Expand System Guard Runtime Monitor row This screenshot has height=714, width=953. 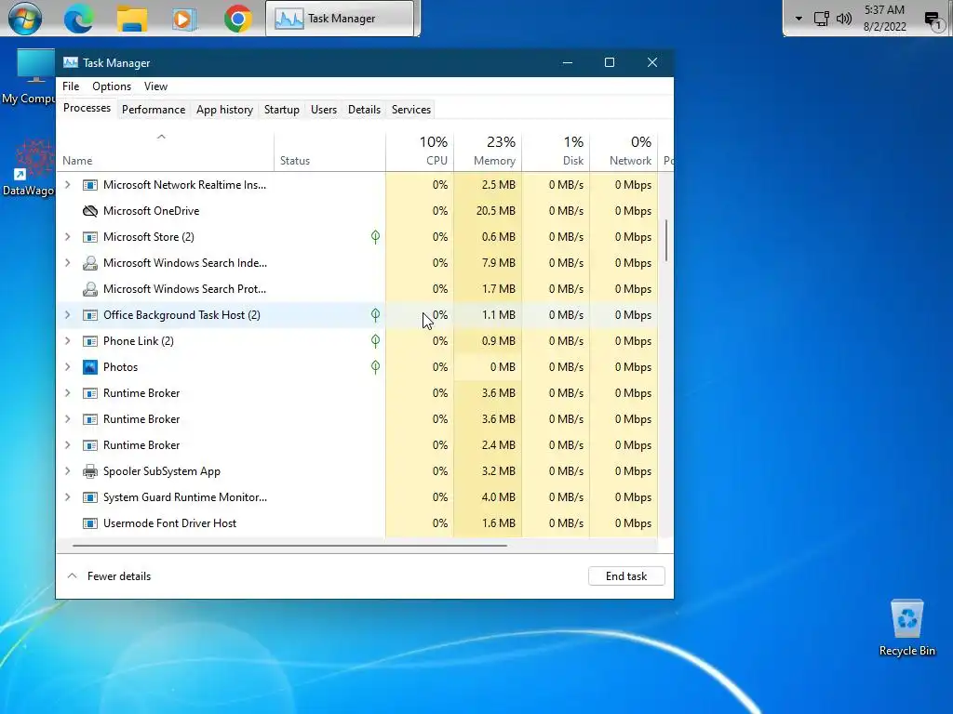[67, 497]
